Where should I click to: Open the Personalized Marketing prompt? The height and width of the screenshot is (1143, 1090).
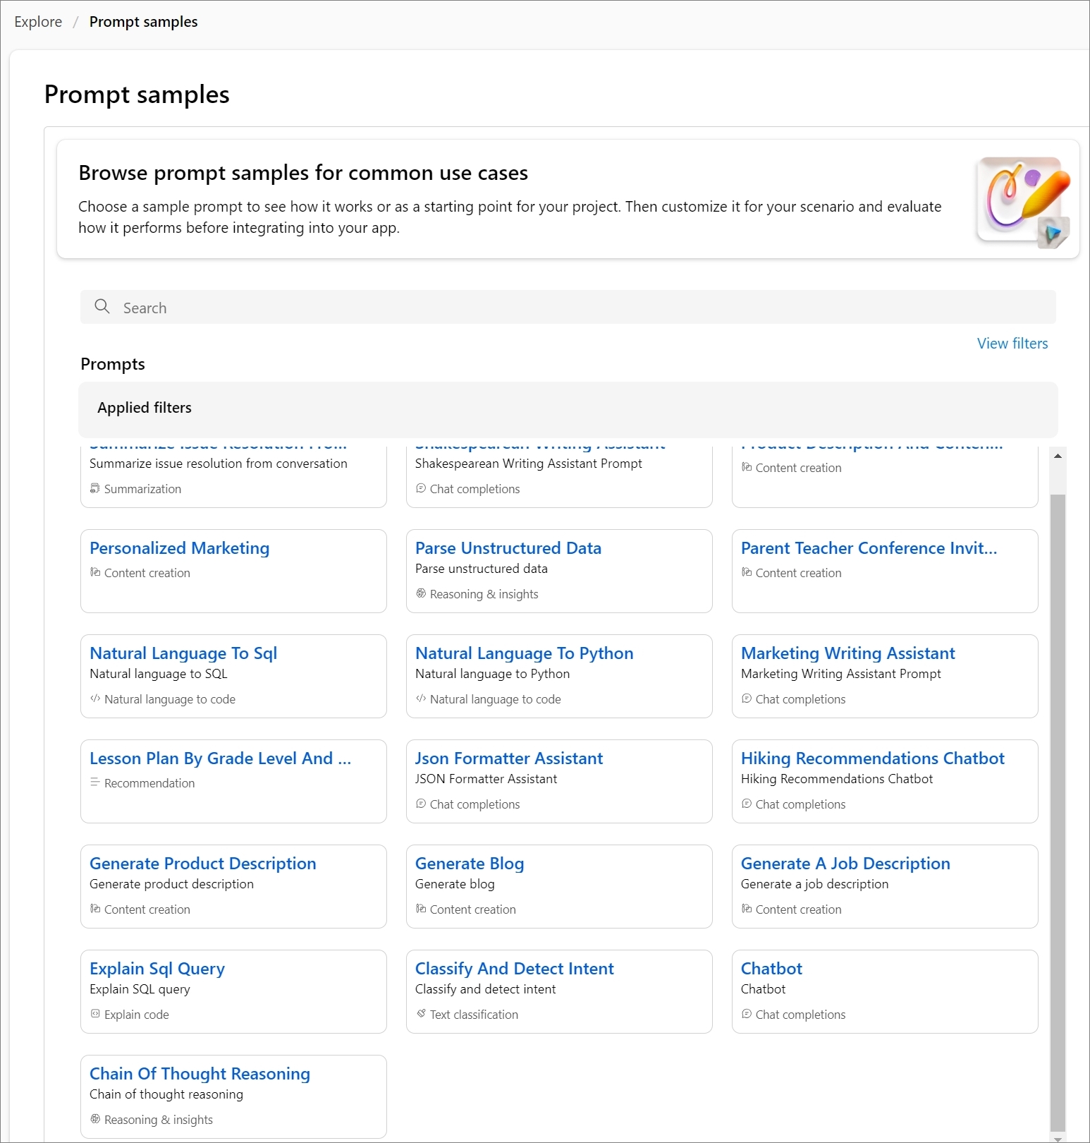tap(180, 548)
